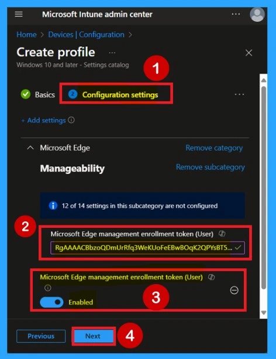Click the Add settings info icon
Image resolution: width=276 pixels, height=359 pixels.
click(71, 120)
